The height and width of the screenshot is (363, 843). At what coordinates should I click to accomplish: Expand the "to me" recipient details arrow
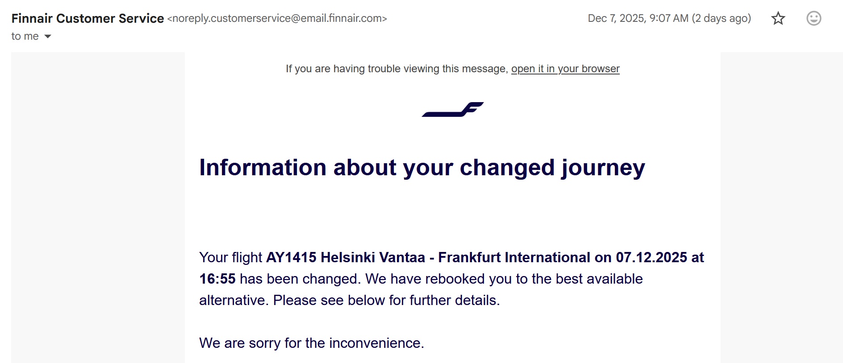point(48,37)
